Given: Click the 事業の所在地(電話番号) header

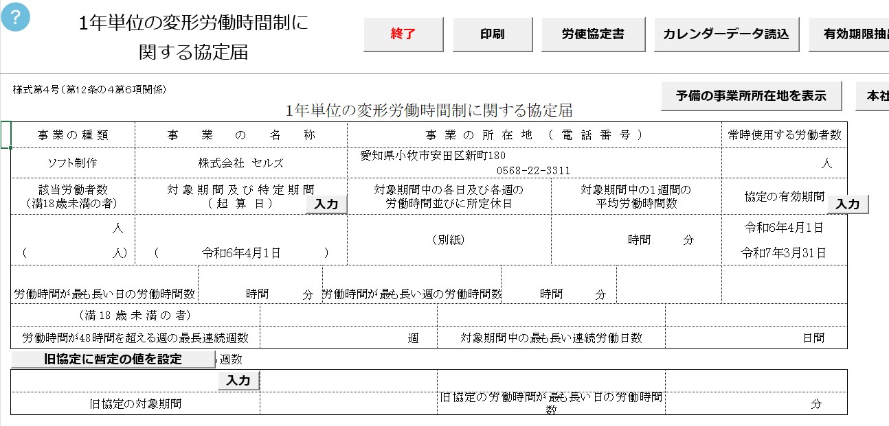Looking at the screenshot, I should [x=534, y=135].
